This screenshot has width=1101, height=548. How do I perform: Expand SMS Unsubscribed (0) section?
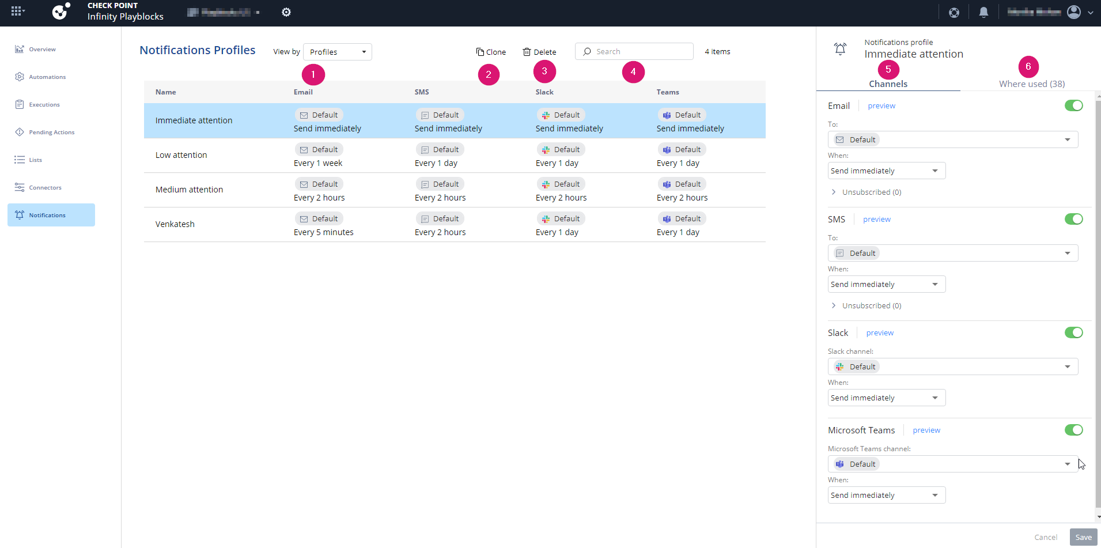click(867, 305)
